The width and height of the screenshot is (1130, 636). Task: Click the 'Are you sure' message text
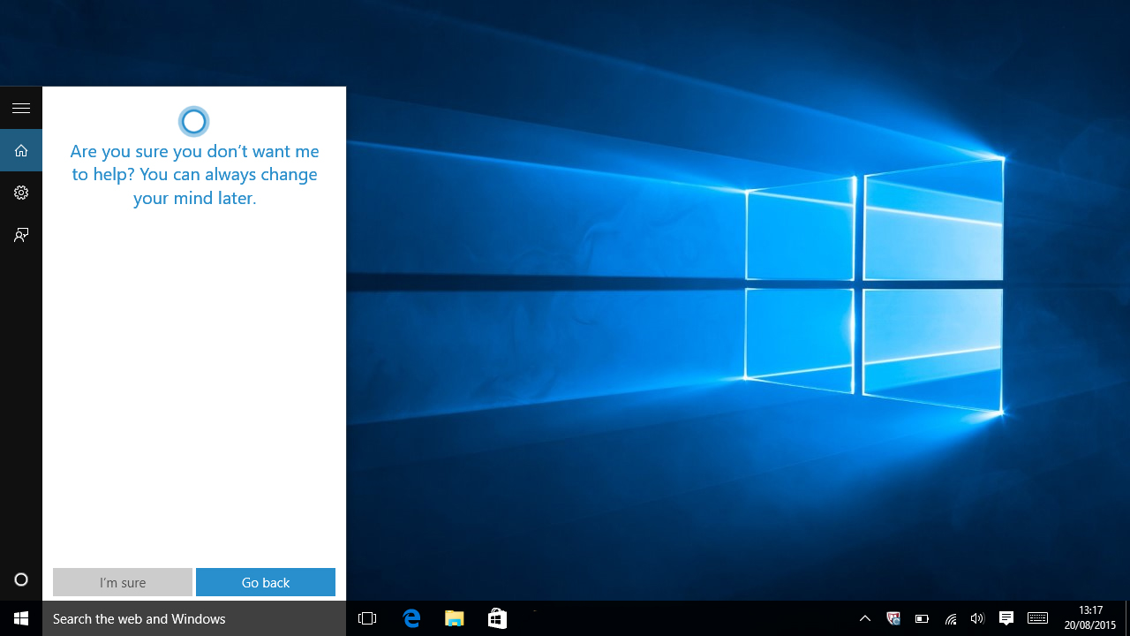click(x=194, y=174)
